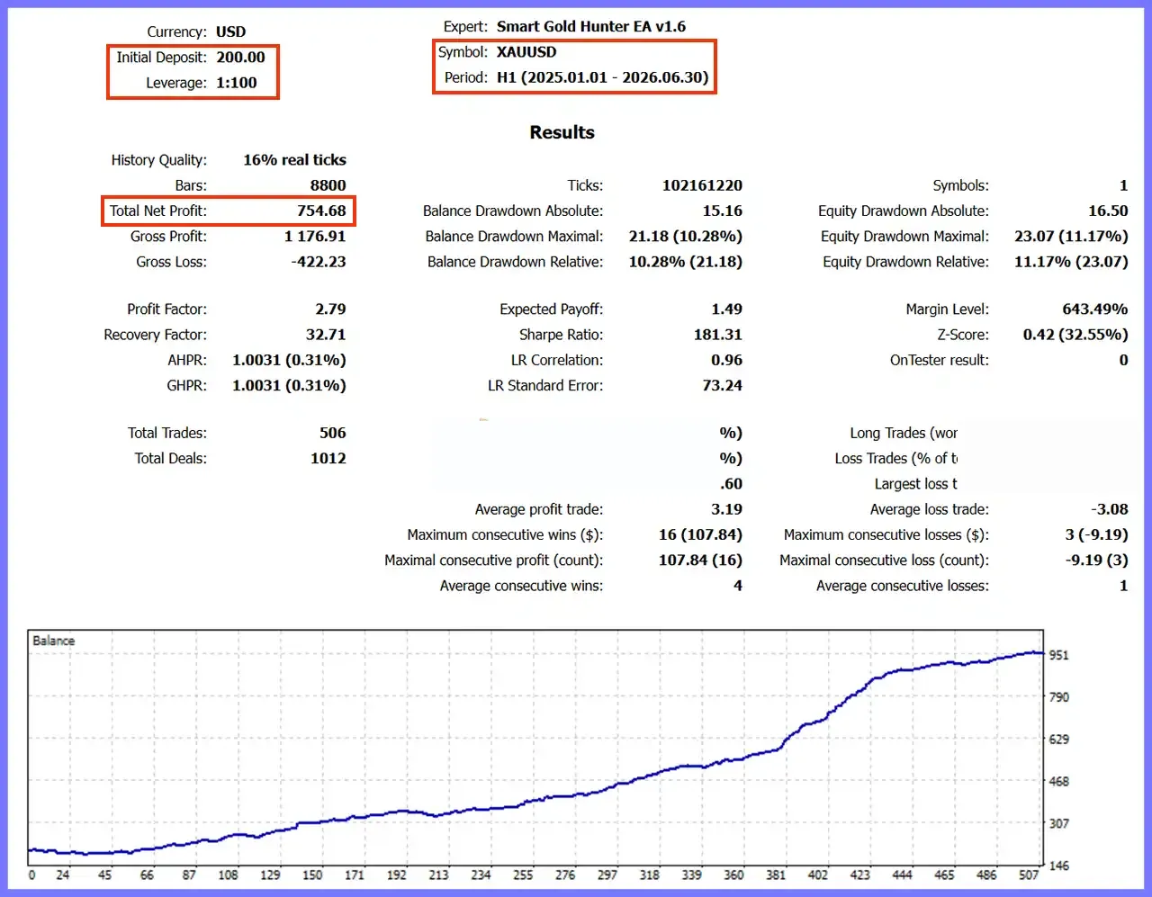Click the Balance Drawdown Relative value
The height and width of the screenshot is (897, 1152).
[686, 262]
